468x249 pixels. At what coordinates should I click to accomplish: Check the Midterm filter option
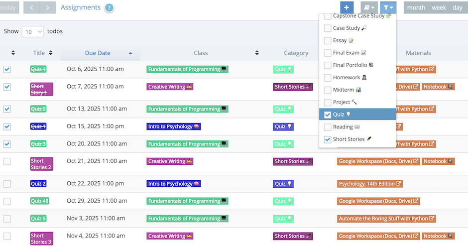(x=328, y=90)
